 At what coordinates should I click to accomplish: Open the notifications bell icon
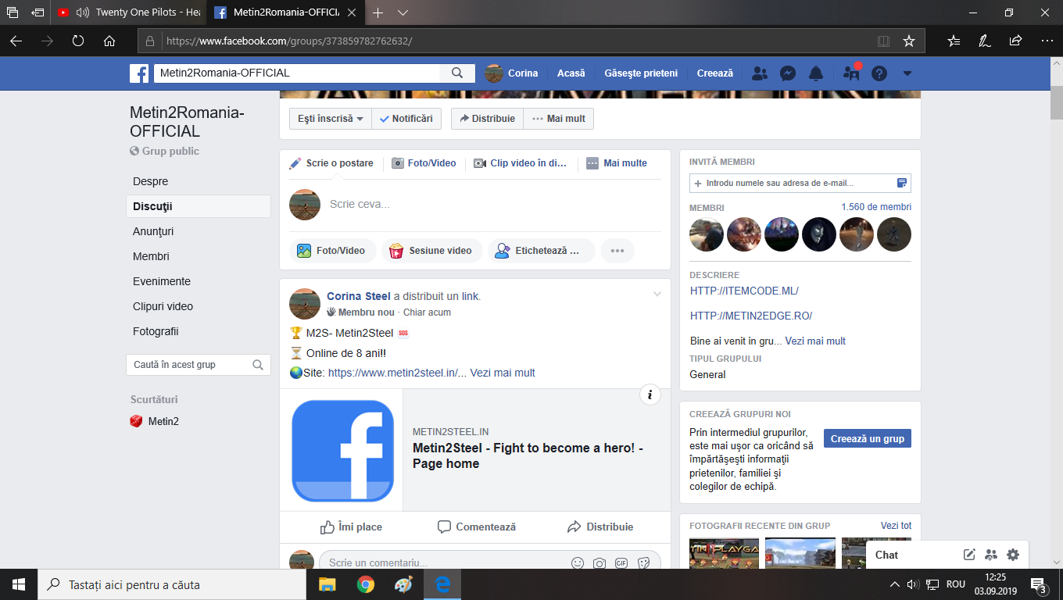[816, 73]
